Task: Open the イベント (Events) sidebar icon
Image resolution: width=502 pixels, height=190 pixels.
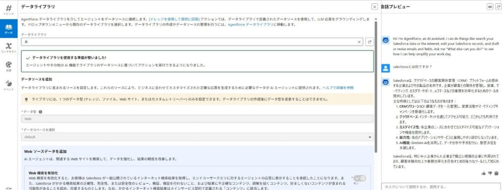Action: pyautogui.click(x=9, y=85)
